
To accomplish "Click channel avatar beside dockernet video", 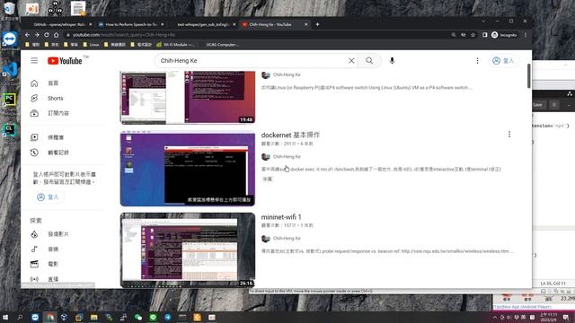I will click(x=266, y=157).
